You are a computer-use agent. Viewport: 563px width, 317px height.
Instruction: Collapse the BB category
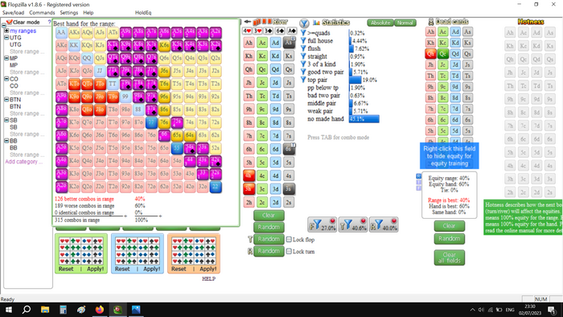[6, 141]
